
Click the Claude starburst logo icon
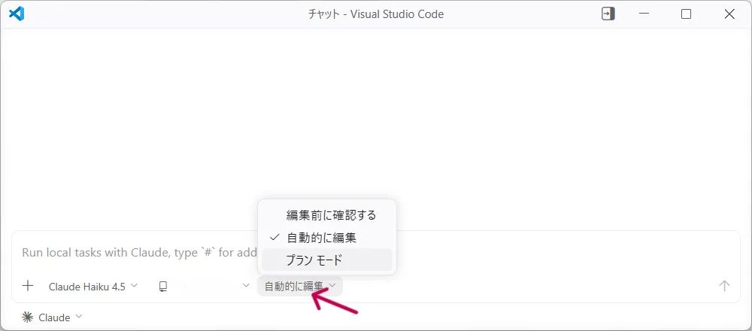point(28,317)
